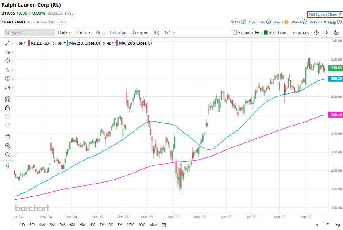Switch chart to percent scale
Image resolution: width=343 pixels, height=230 pixels.
coord(328,225)
